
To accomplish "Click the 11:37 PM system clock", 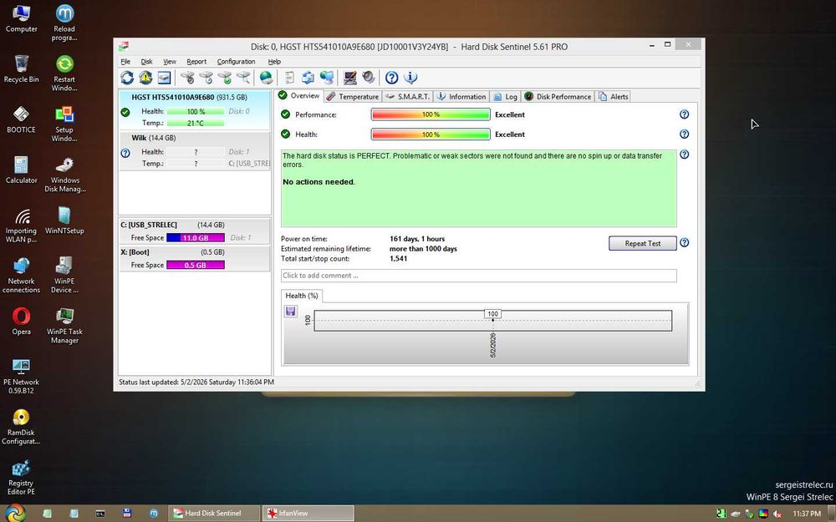I will click(806, 514).
